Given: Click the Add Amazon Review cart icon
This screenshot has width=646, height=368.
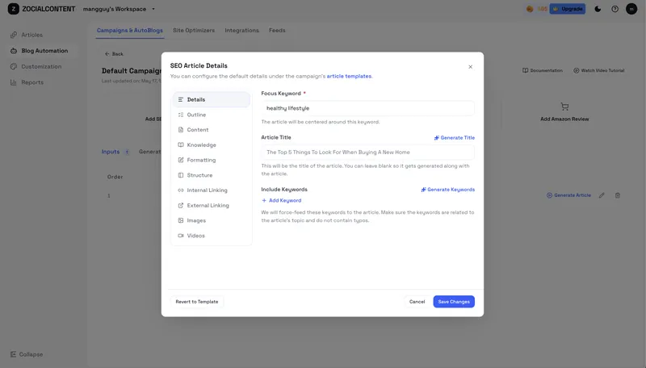Looking at the screenshot, I should click(x=564, y=107).
